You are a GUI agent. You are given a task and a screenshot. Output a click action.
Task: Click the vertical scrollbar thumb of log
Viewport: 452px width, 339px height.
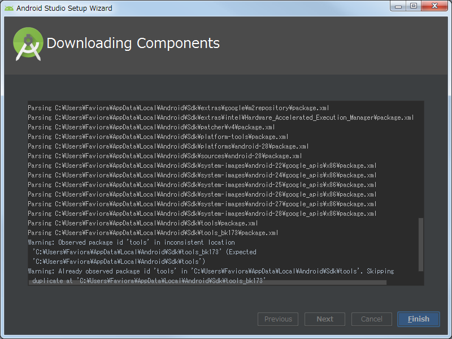421,245
